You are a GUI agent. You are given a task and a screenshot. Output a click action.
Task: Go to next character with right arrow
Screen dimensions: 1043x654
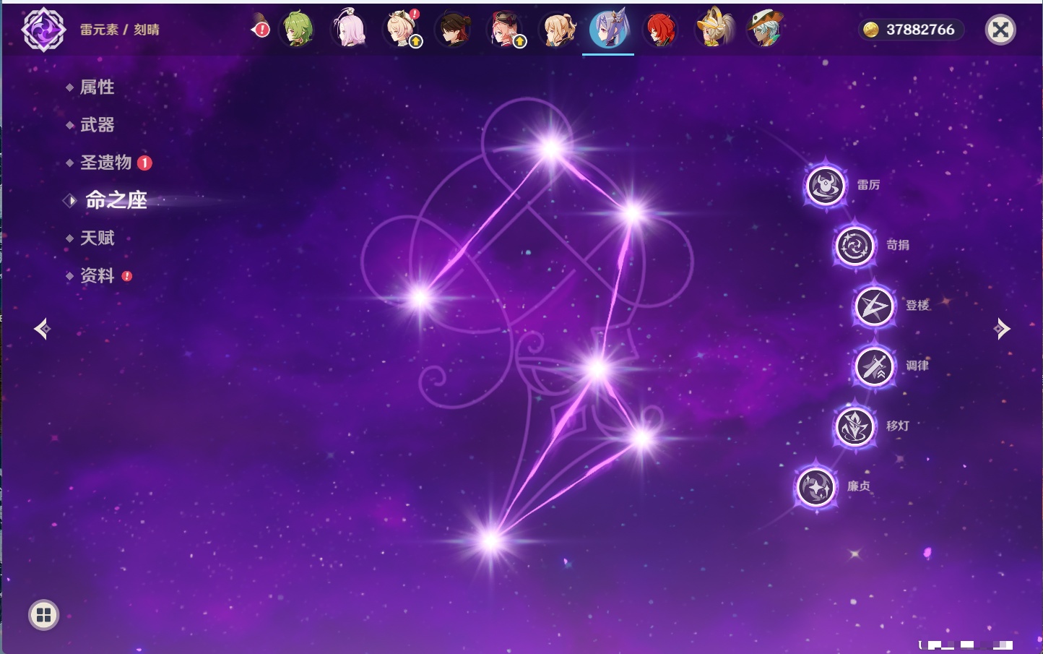point(1002,329)
